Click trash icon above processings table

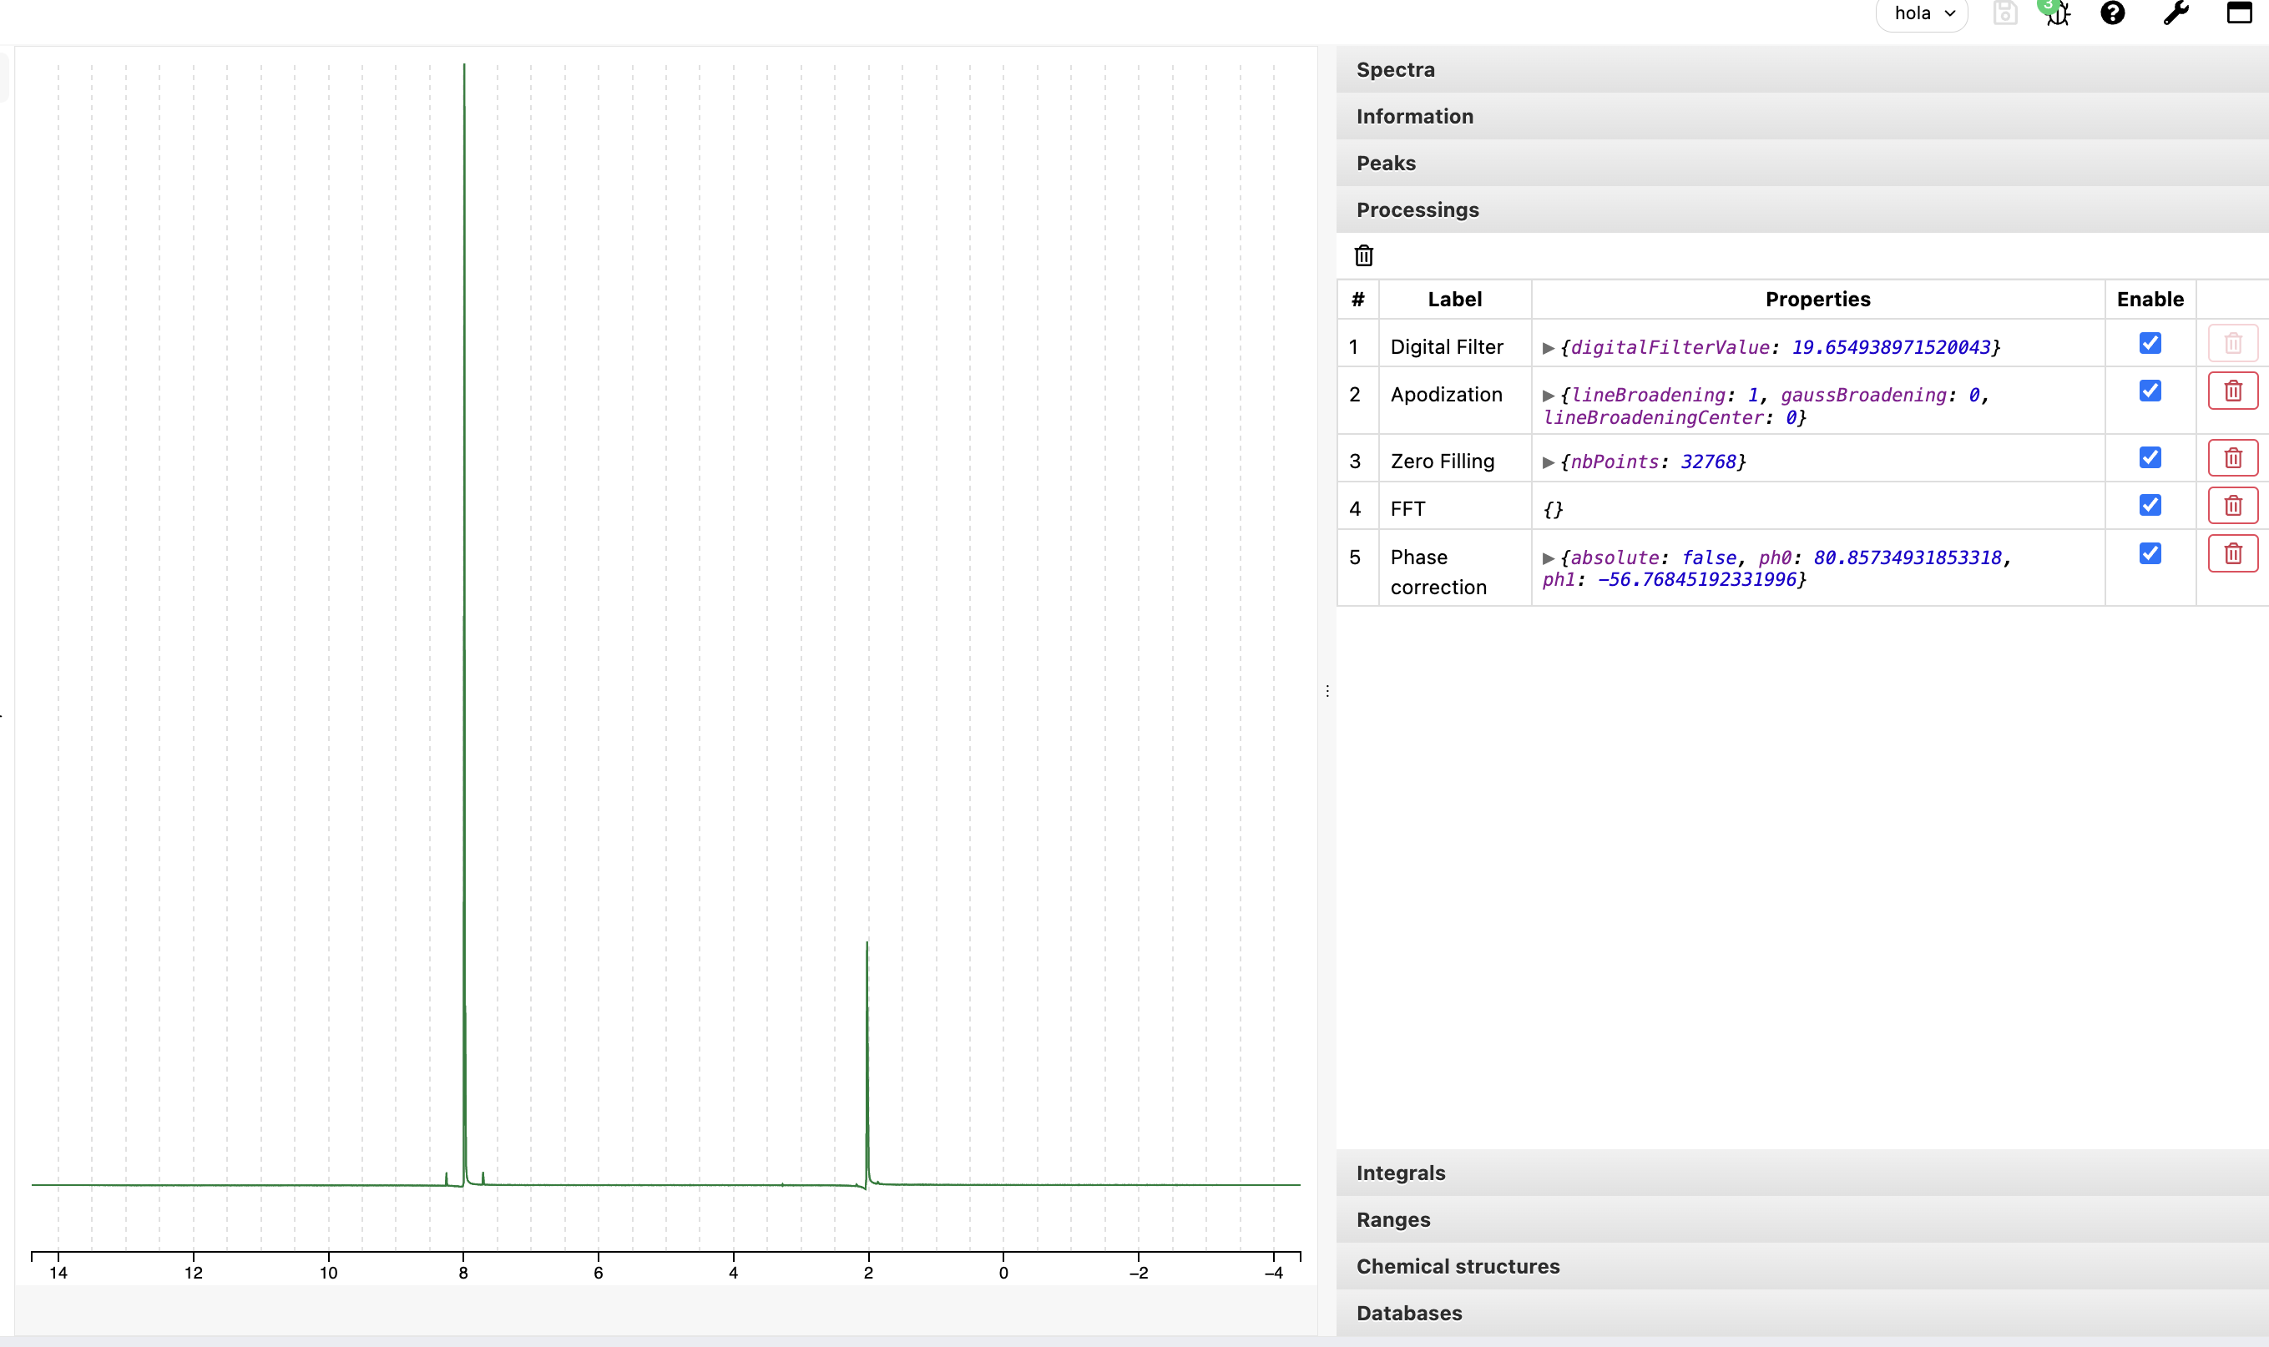pos(1363,256)
